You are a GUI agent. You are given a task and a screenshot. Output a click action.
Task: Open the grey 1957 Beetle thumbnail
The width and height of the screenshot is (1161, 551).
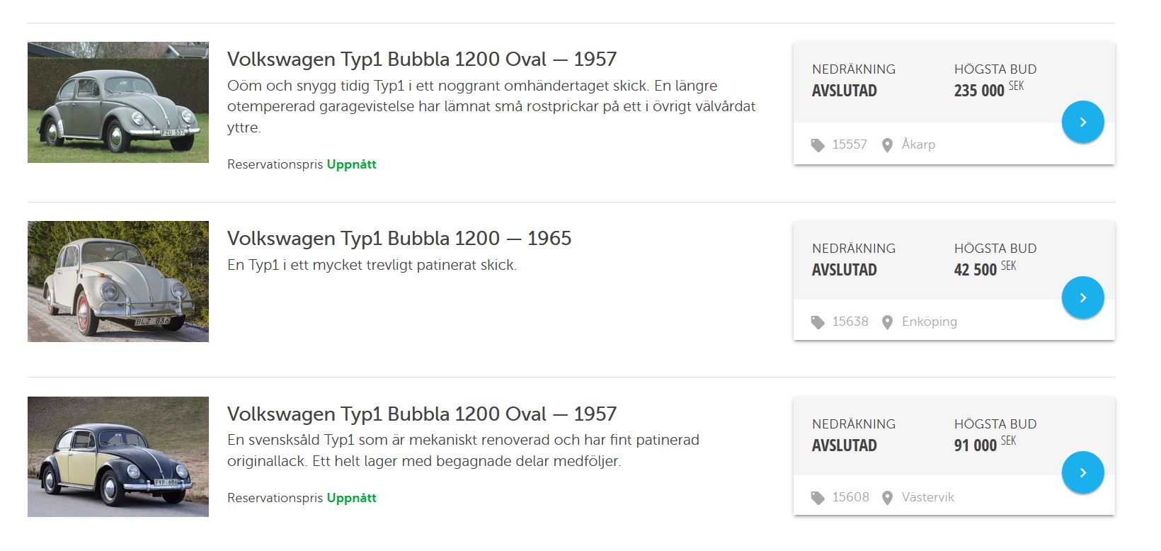pyautogui.click(x=118, y=102)
